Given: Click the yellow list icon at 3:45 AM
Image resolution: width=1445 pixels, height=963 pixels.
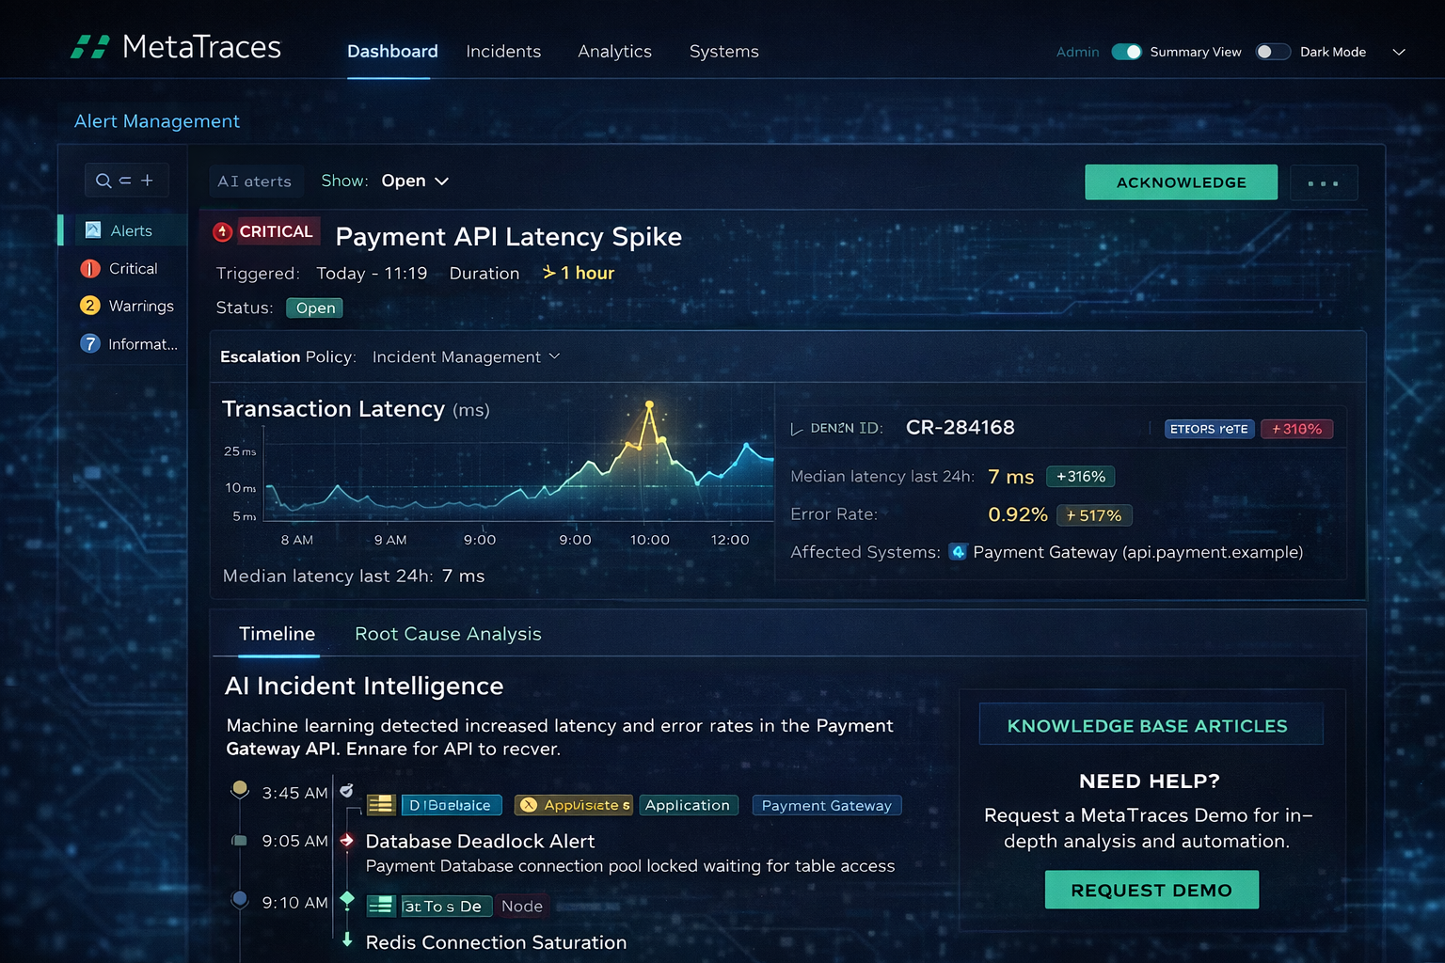Looking at the screenshot, I should pos(380,805).
